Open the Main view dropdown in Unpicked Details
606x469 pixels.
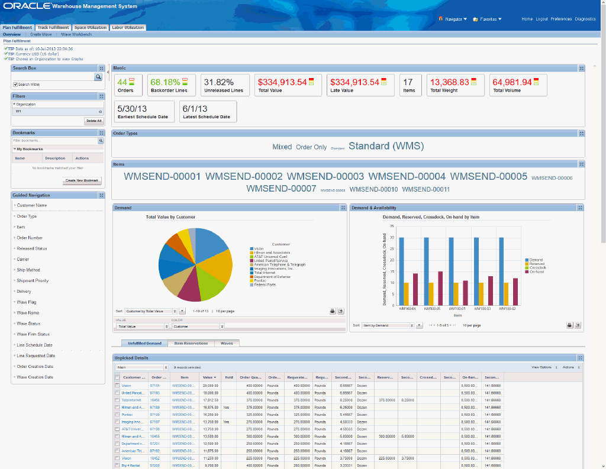point(142,367)
